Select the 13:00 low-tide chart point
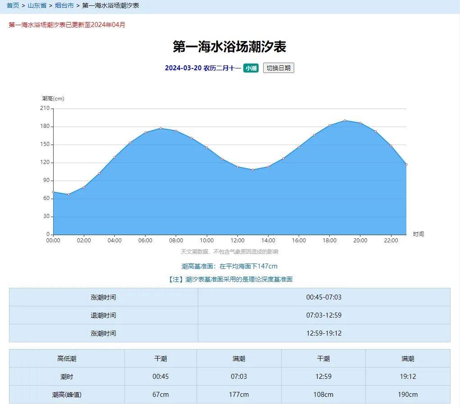The height and width of the screenshot is (409, 460). 253,170
